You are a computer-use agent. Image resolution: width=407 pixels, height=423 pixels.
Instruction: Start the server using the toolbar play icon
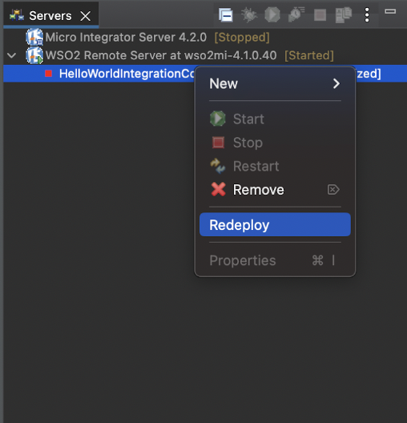[x=272, y=14]
